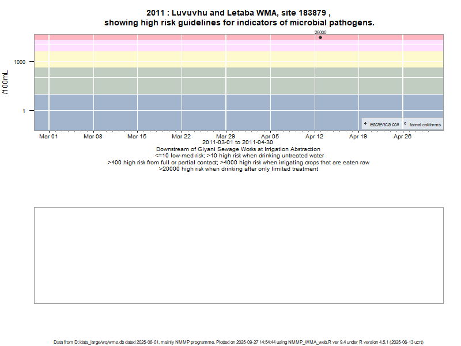Select the Apr 05 x-axis label
The width and height of the screenshot is (461, 346).
(x=270, y=137)
